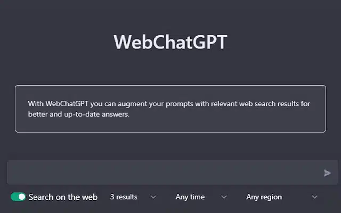Expand the Any time dropdown
The width and height of the screenshot is (341, 213).
point(201,197)
